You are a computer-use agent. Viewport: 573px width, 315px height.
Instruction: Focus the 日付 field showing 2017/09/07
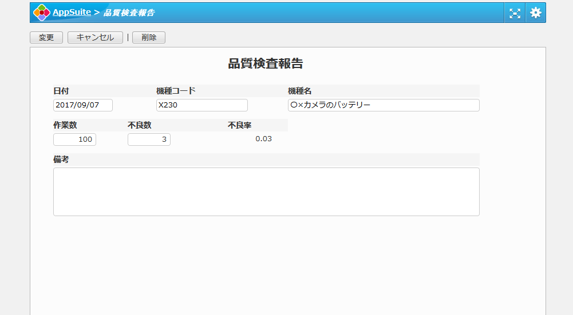pyautogui.click(x=83, y=105)
